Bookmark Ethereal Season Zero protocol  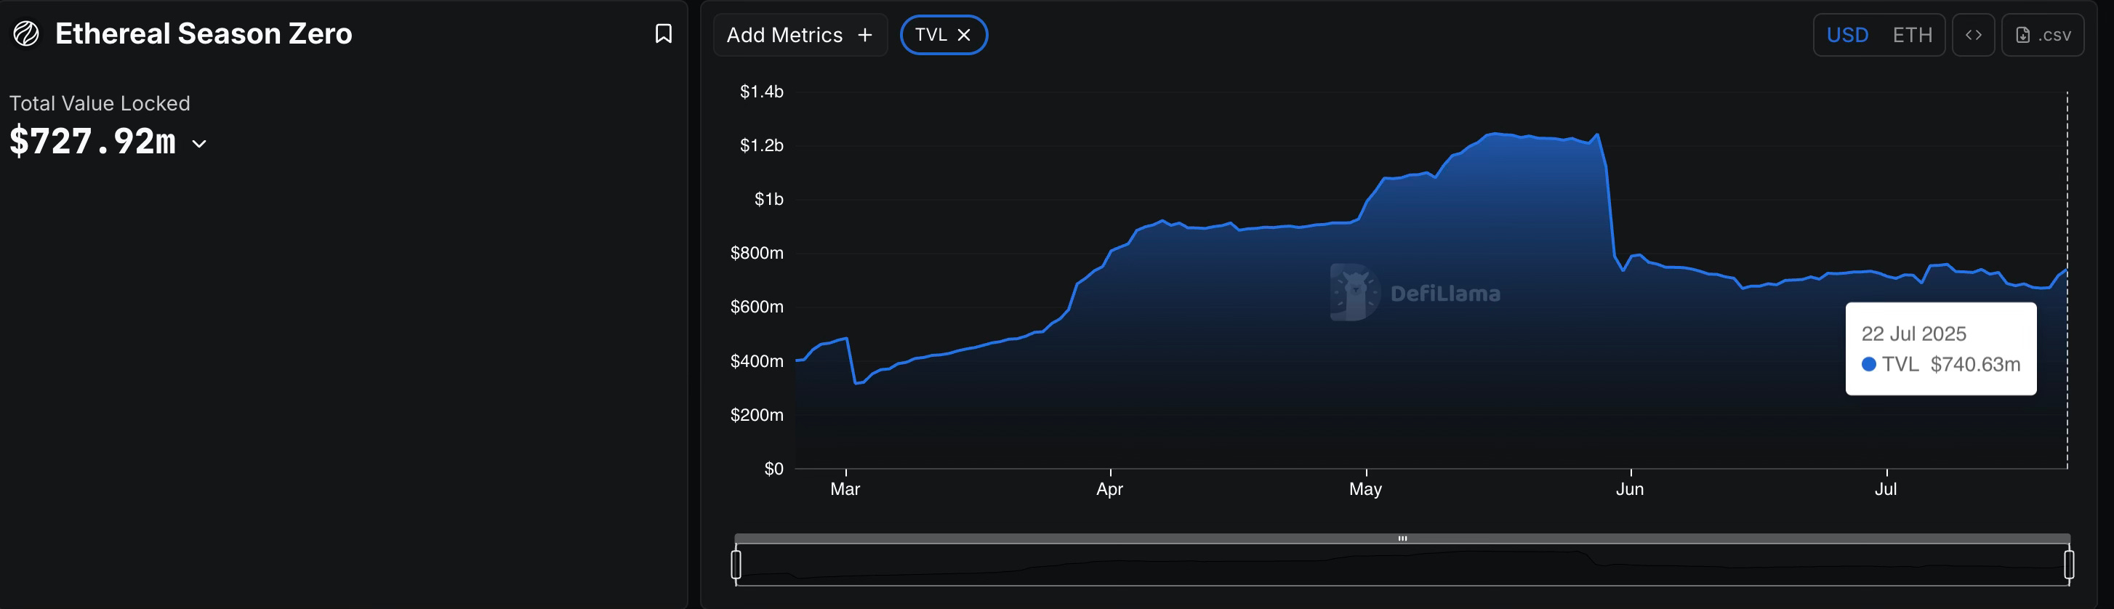click(x=663, y=33)
